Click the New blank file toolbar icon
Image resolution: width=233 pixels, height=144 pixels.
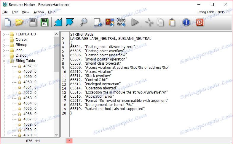(x=8, y=22)
